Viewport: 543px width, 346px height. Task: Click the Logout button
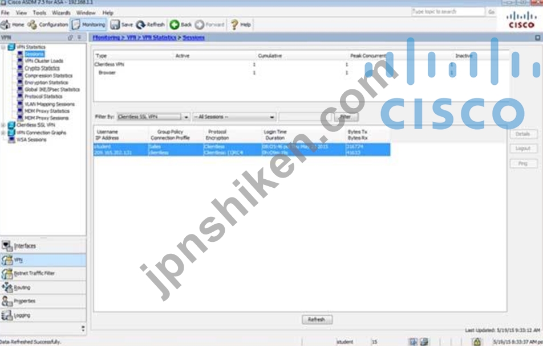(523, 149)
